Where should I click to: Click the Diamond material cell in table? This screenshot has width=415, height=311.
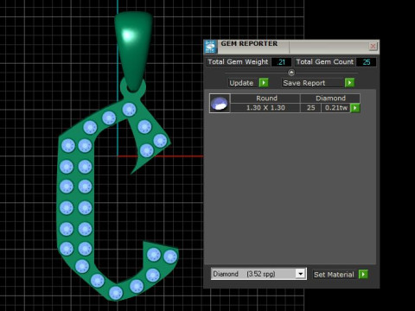pyautogui.click(x=330, y=98)
